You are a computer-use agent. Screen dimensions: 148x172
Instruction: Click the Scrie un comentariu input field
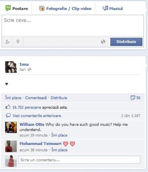click(79, 160)
